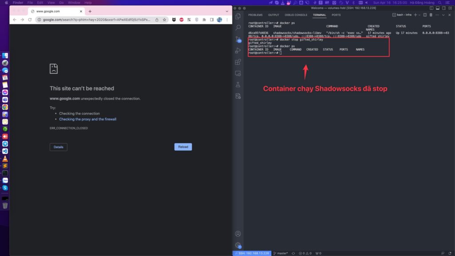Reload page via Chrome toolbar icon
455x256 pixels.
[x=30, y=20]
